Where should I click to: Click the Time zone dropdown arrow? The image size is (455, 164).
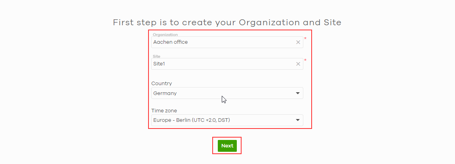298,120
